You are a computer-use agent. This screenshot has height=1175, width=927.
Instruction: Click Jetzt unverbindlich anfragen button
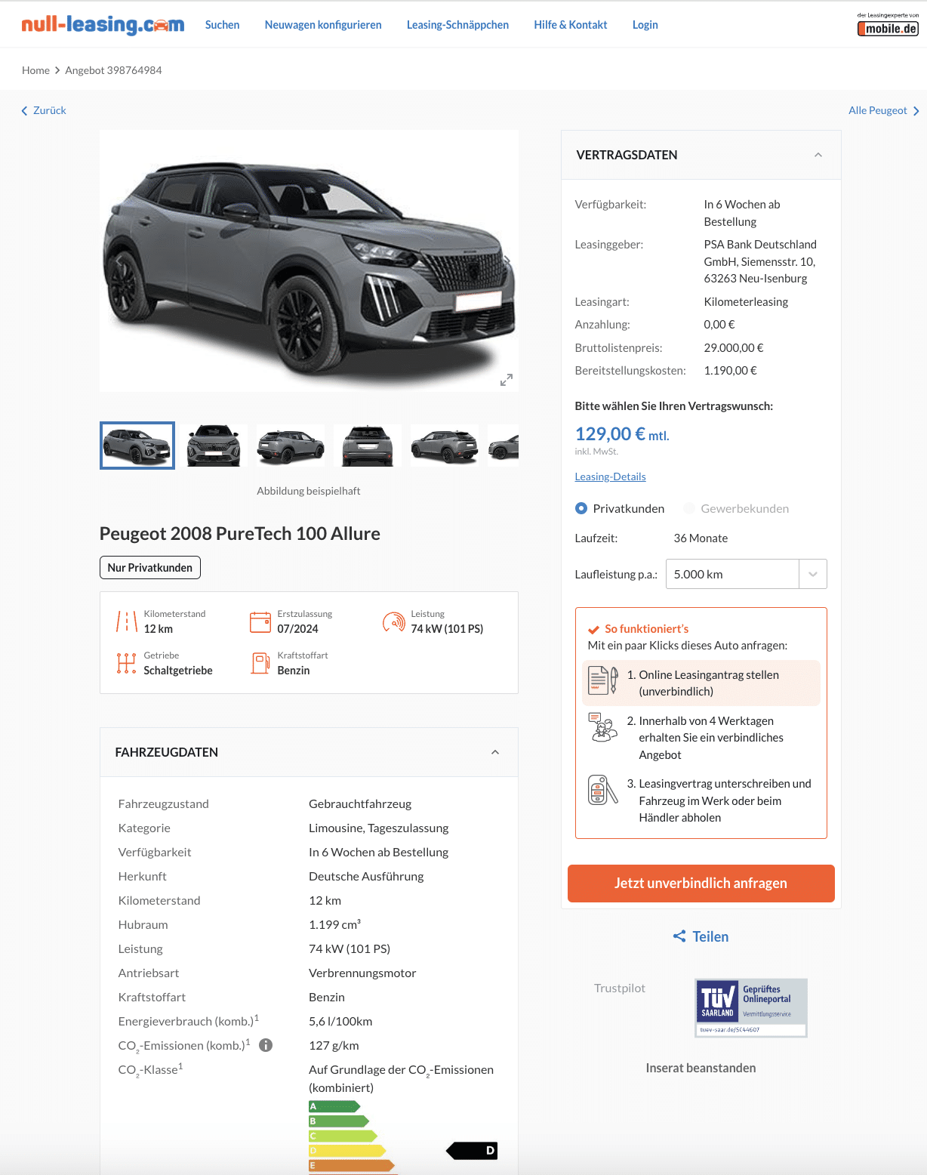point(701,883)
